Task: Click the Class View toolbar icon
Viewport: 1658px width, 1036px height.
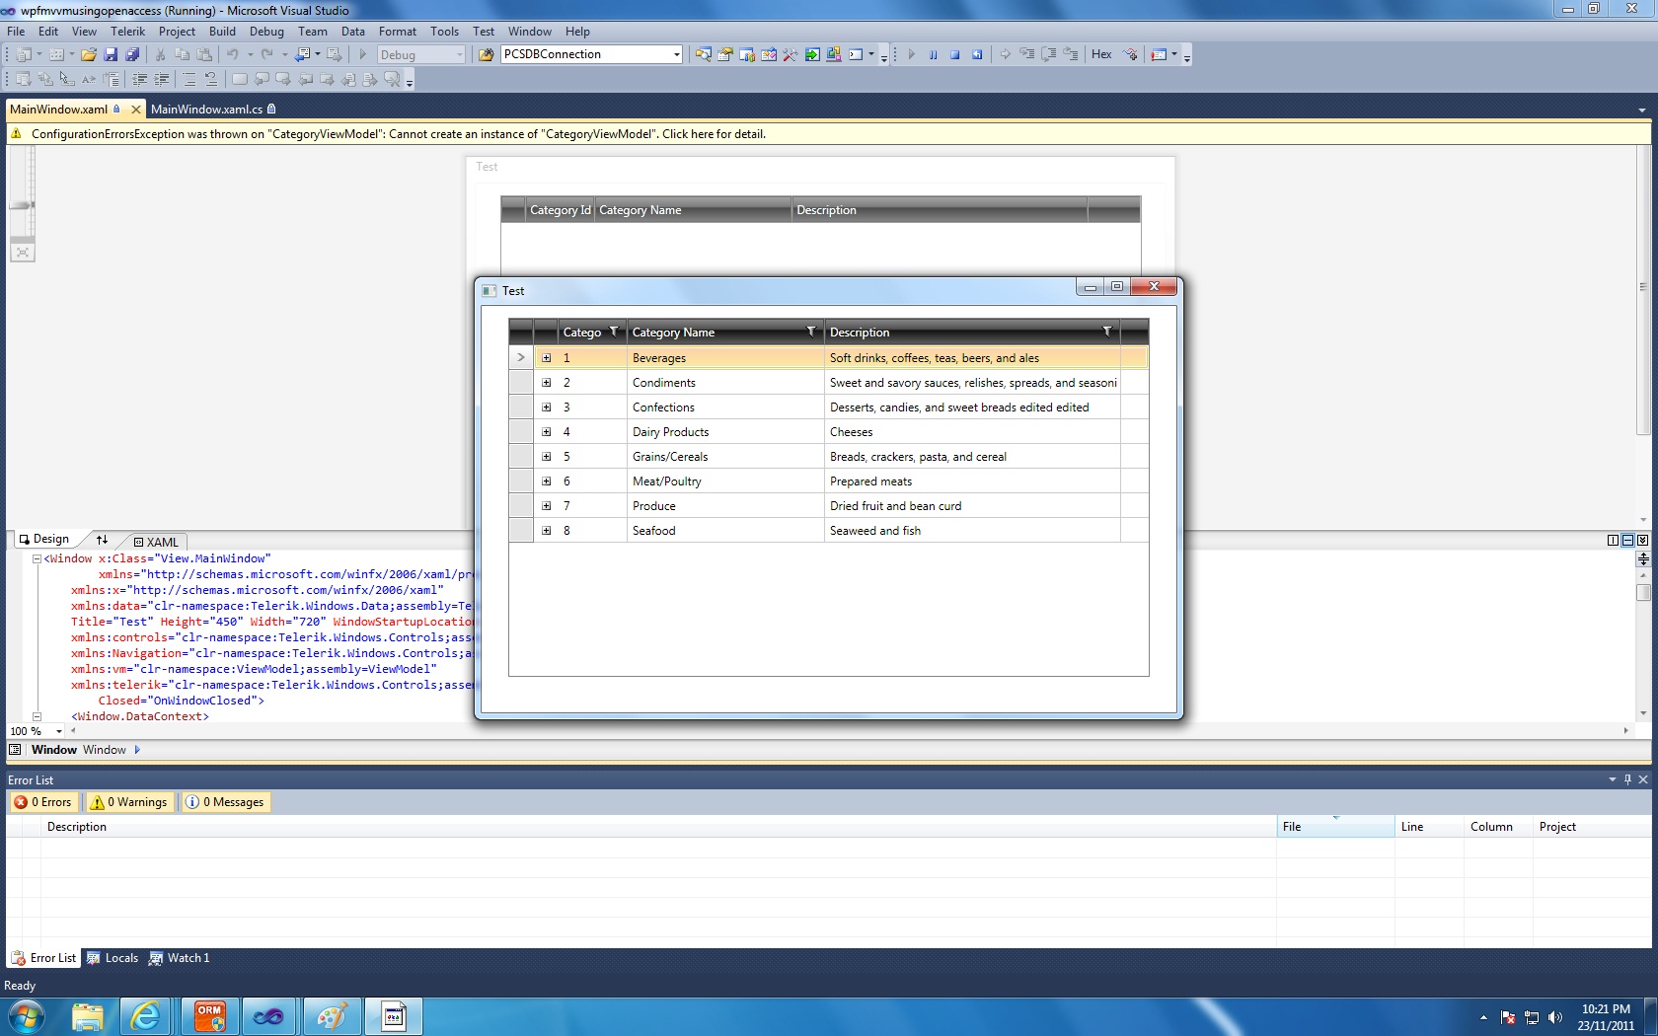Action: [747, 55]
